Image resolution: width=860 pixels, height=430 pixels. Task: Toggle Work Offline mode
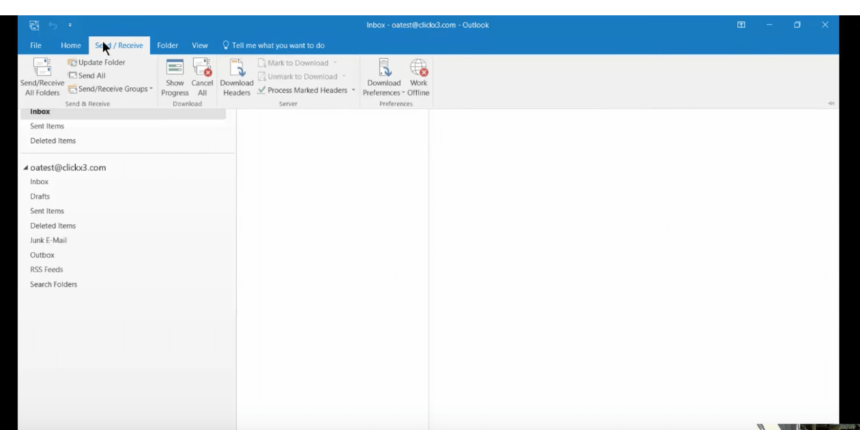pos(418,78)
